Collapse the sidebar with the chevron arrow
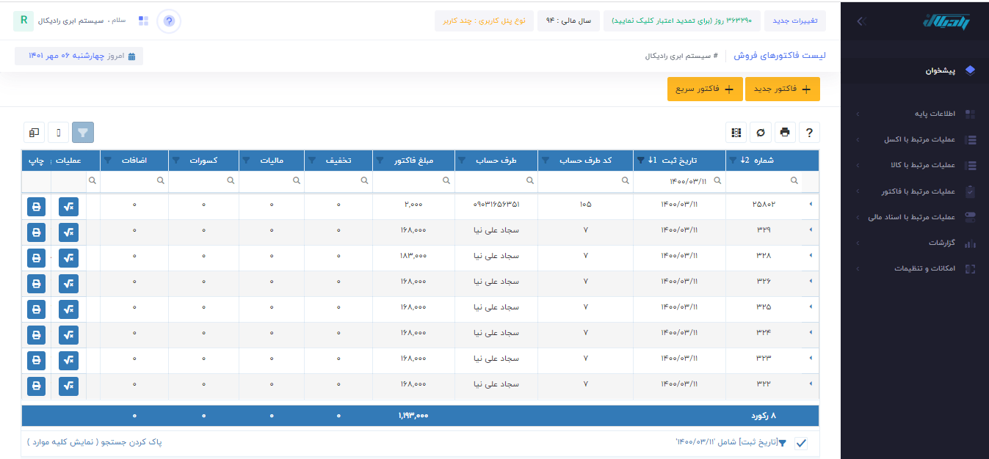This screenshot has width=989, height=459. (861, 21)
